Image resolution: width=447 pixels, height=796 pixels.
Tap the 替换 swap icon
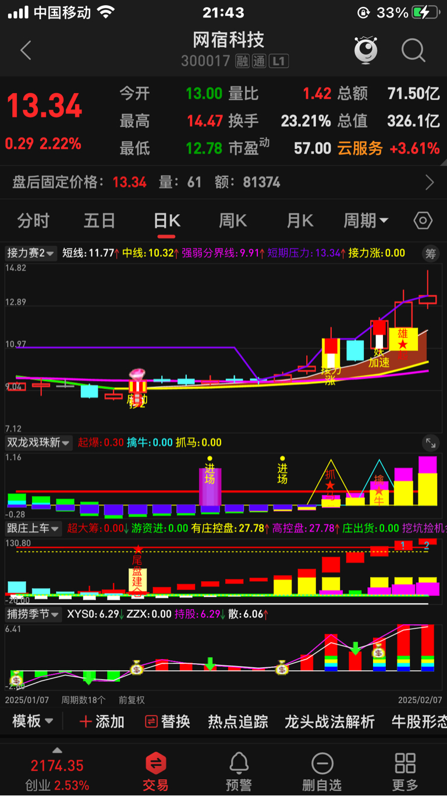point(151,722)
